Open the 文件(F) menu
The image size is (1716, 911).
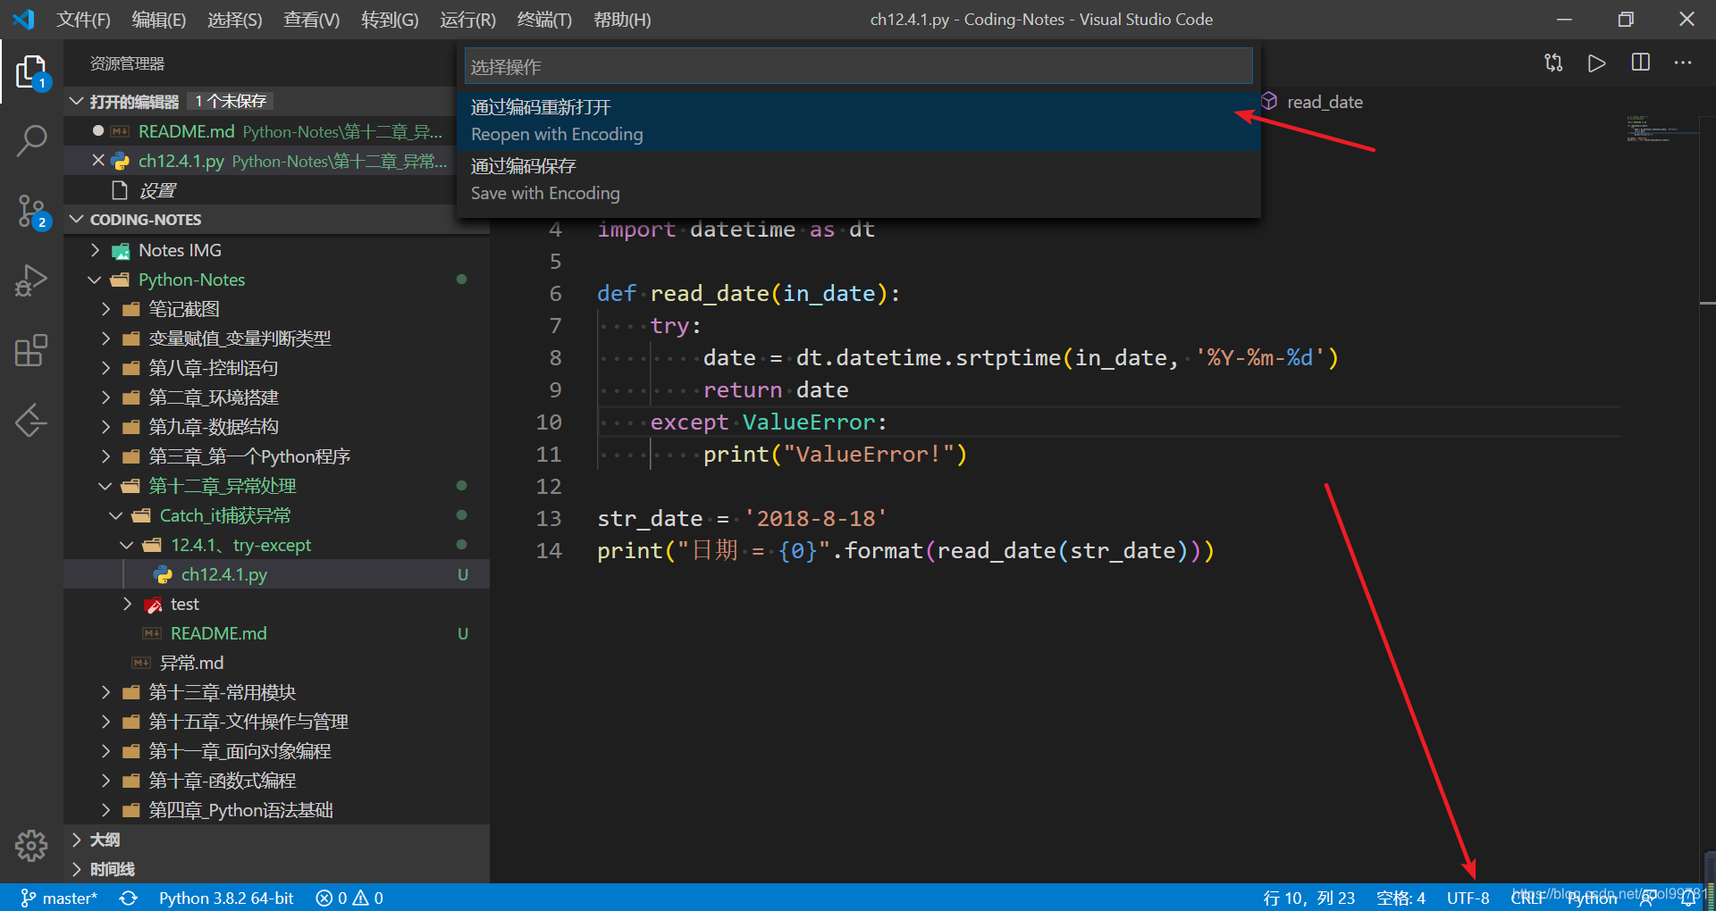click(x=83, y=20)
